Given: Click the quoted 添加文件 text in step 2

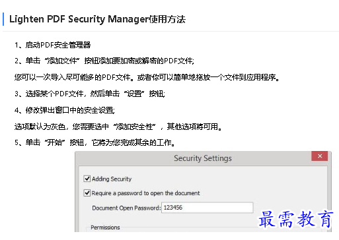Looking at the screenshot, I should click(x=62, y=61).
